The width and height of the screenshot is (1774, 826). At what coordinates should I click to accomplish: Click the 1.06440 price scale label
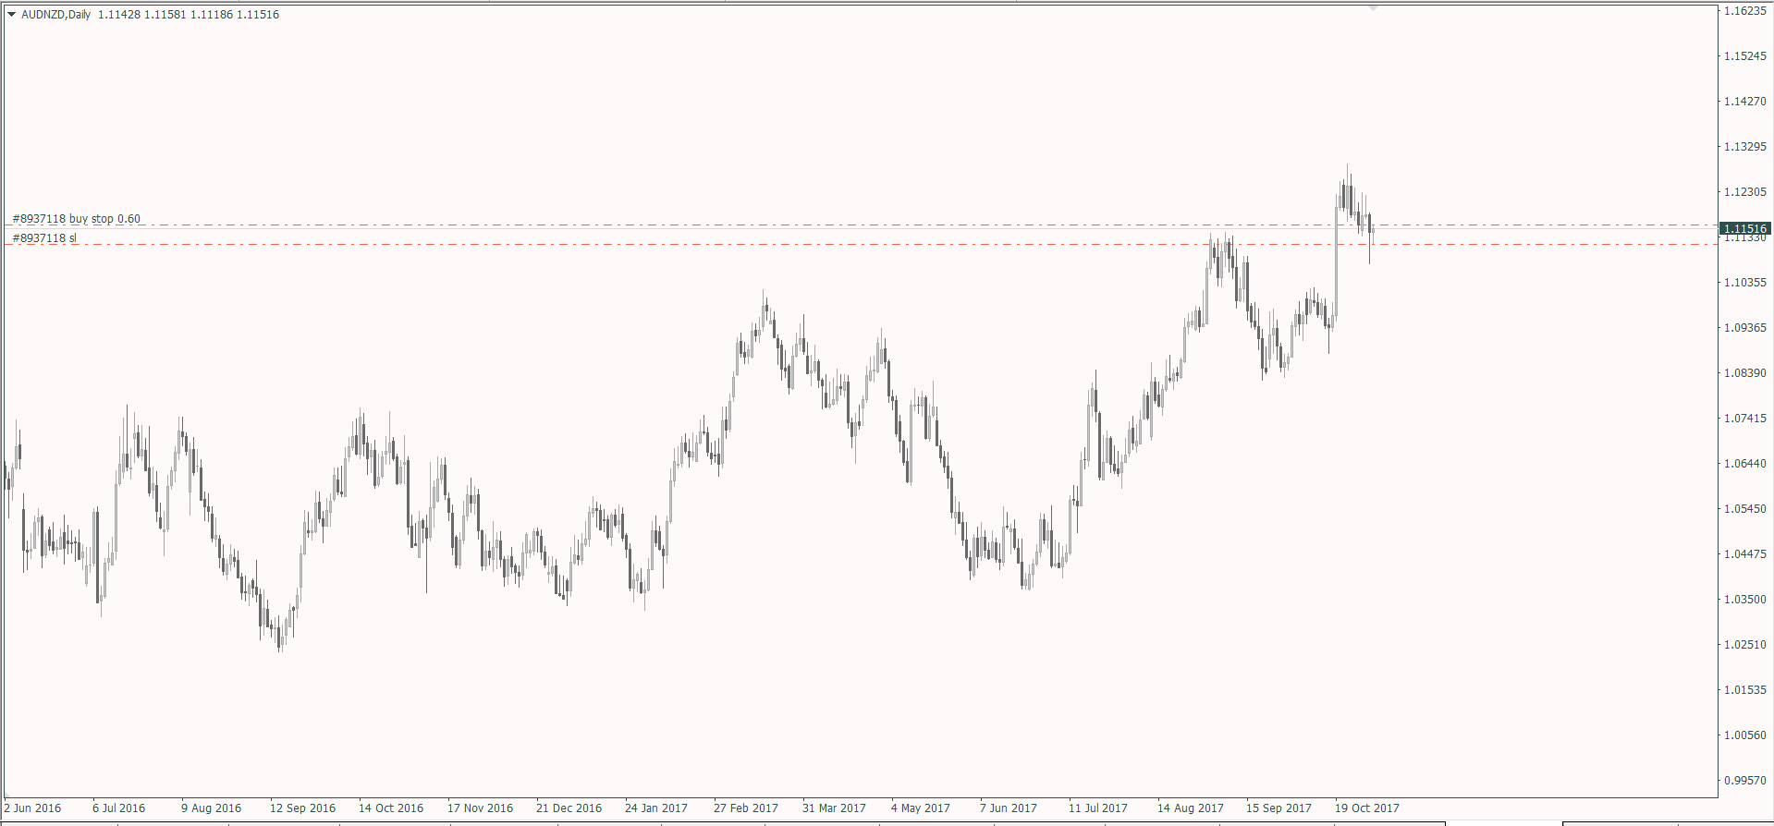tap(1745, 464)
